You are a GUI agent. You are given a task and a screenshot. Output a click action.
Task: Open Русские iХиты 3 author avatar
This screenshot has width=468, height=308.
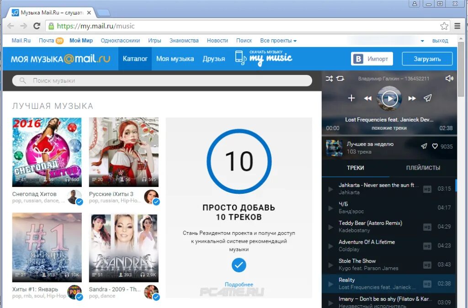151,197
